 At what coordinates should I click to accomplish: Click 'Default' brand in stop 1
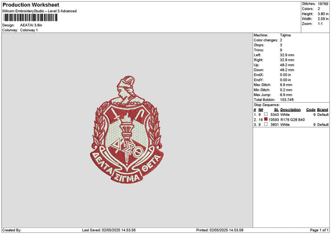point(323,115)
